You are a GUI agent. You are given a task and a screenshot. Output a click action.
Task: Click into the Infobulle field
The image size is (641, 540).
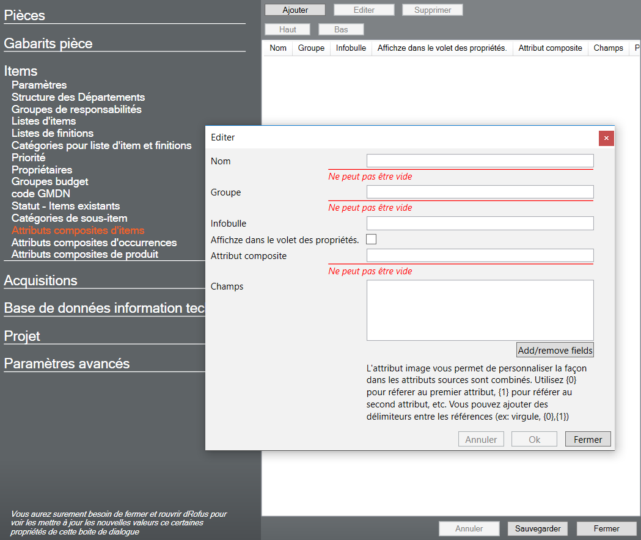[480, 224]
